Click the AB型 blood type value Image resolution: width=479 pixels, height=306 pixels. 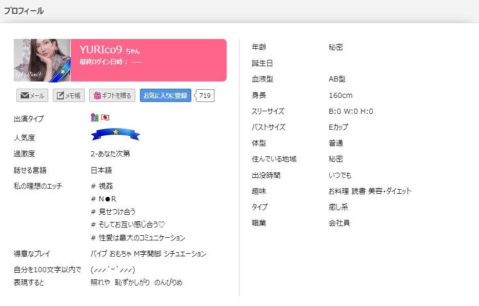[337, 79]
